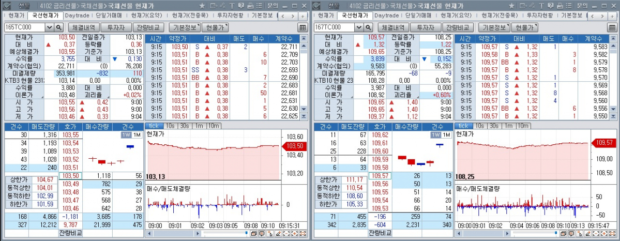This screenshot has width=620, height=241.
Task: Add a tab with plus in left window tab bar
Action: (303, 16)
